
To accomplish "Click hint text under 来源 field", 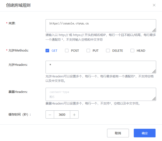I will (x=101, y=37).
